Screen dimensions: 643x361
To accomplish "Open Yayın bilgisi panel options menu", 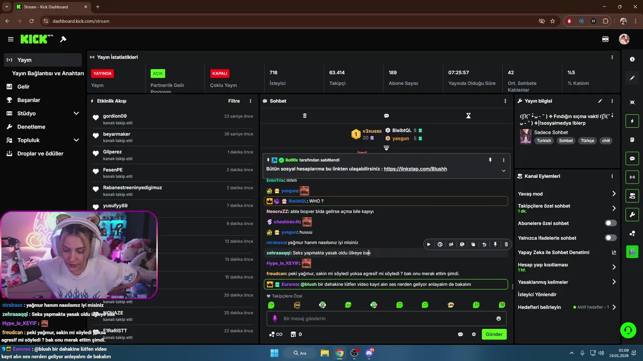I will point(612,101).
